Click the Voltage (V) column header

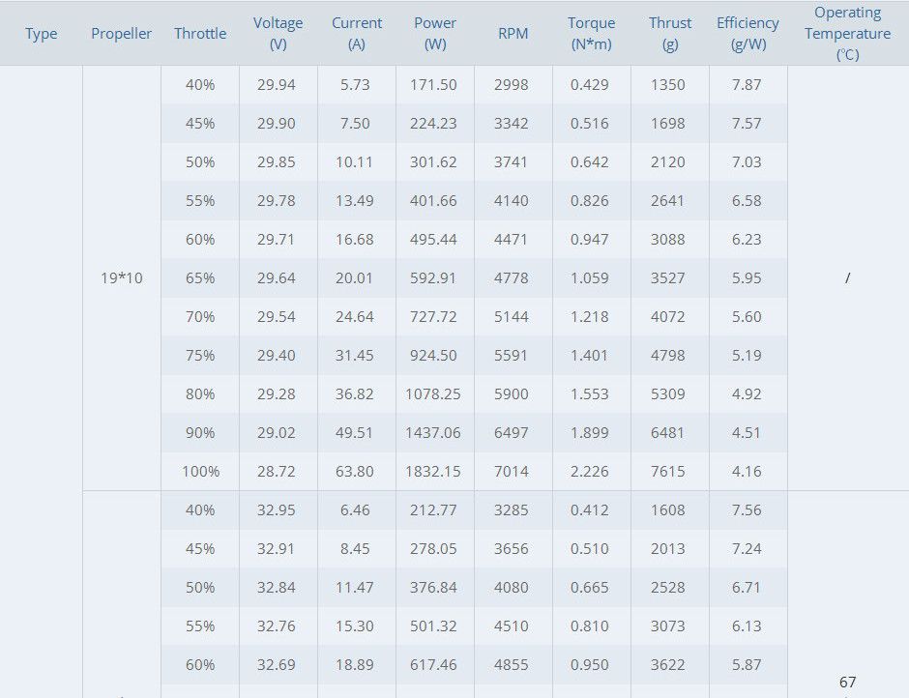(278, 34)
